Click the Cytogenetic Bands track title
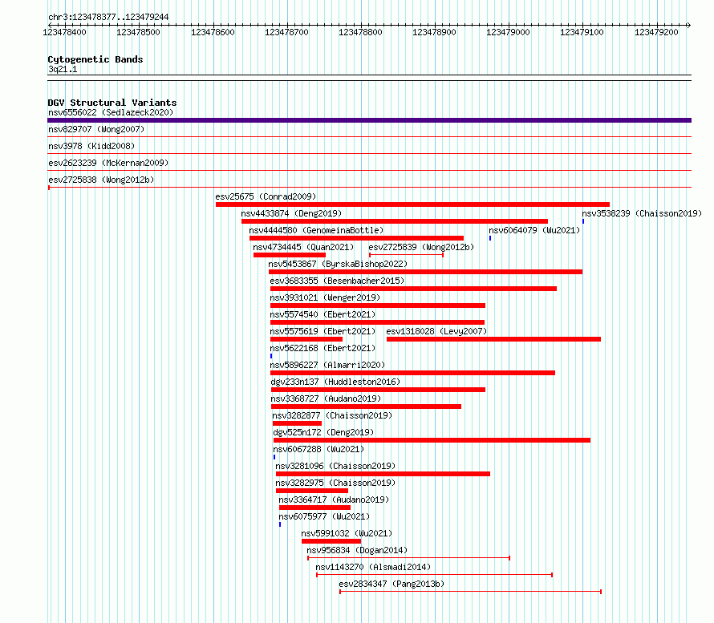Viewport: 714px width, 623px height. tap(95, 59)
